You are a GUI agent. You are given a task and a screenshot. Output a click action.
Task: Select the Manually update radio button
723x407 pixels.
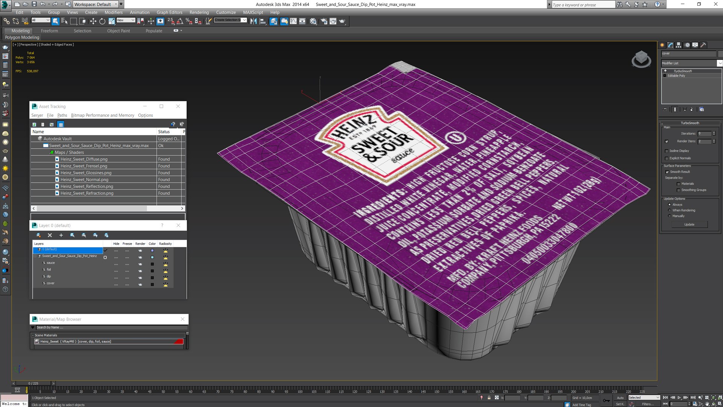(x=669, y=216)
